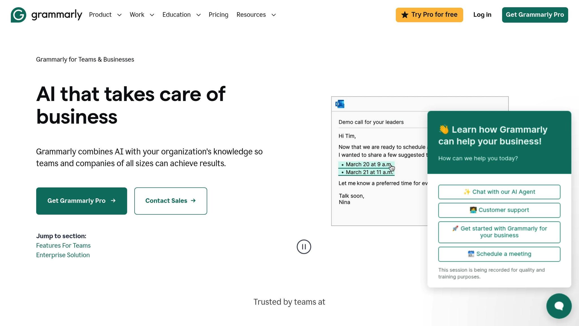The width and height of the screenshot is (579, 326).
Task: Expand the Work menu chevron
Action: [x=152, y=15]
